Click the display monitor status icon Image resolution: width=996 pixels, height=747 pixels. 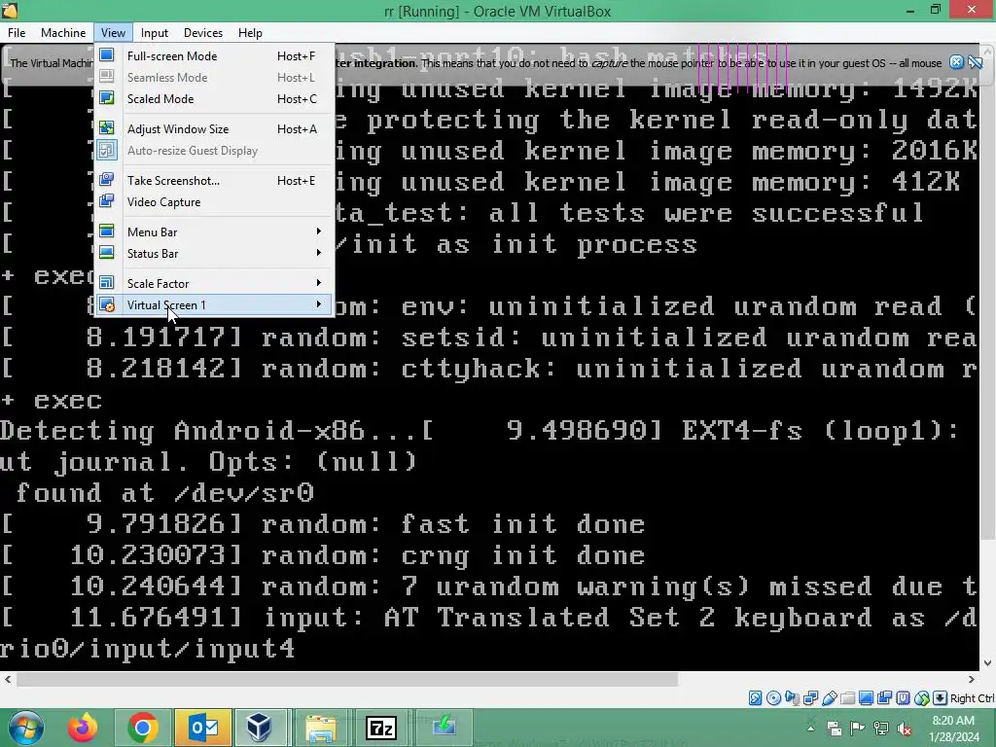click(866, 698)
